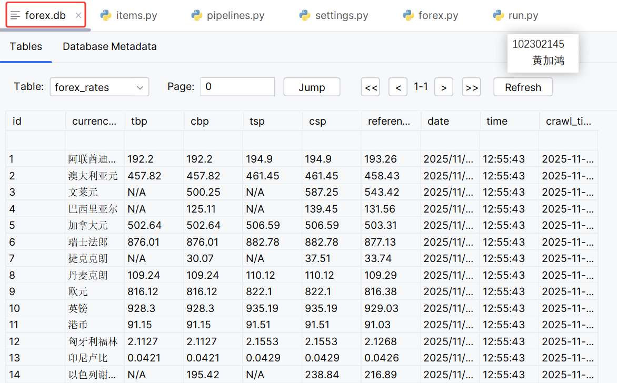Click the reference column header
617x383 pixels.
pyautogui.click(x=391, y=121)
